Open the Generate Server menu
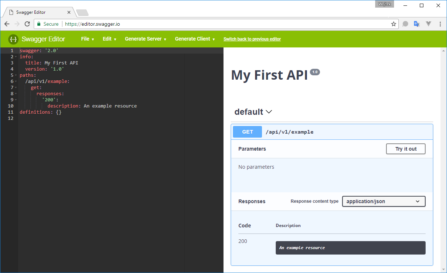Image resolution: width=447 pixels, height=273 pixels. tap(145, 39)
